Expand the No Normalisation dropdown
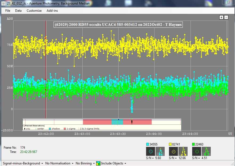235x166 pixels. (59, 163)
